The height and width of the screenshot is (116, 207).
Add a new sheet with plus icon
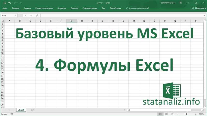tap(33, 110)
